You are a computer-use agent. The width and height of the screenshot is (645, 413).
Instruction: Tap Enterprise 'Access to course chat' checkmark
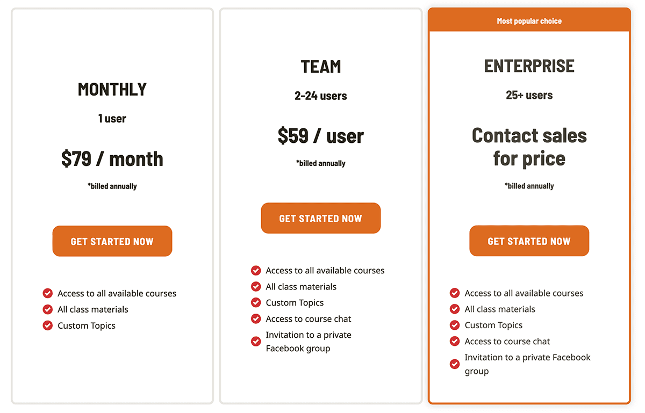click(x=455, y=342)
